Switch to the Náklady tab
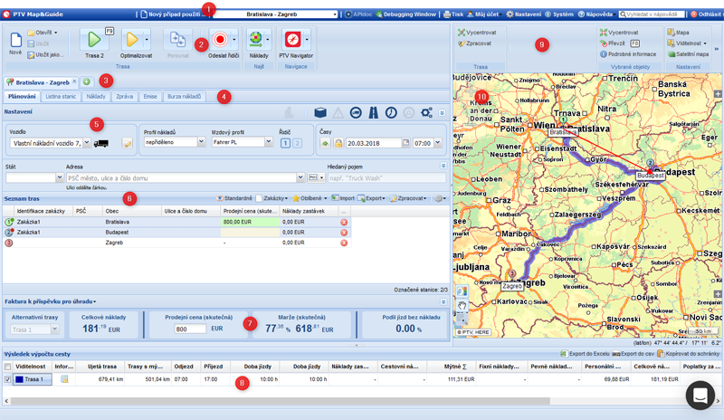 [96, 97]
